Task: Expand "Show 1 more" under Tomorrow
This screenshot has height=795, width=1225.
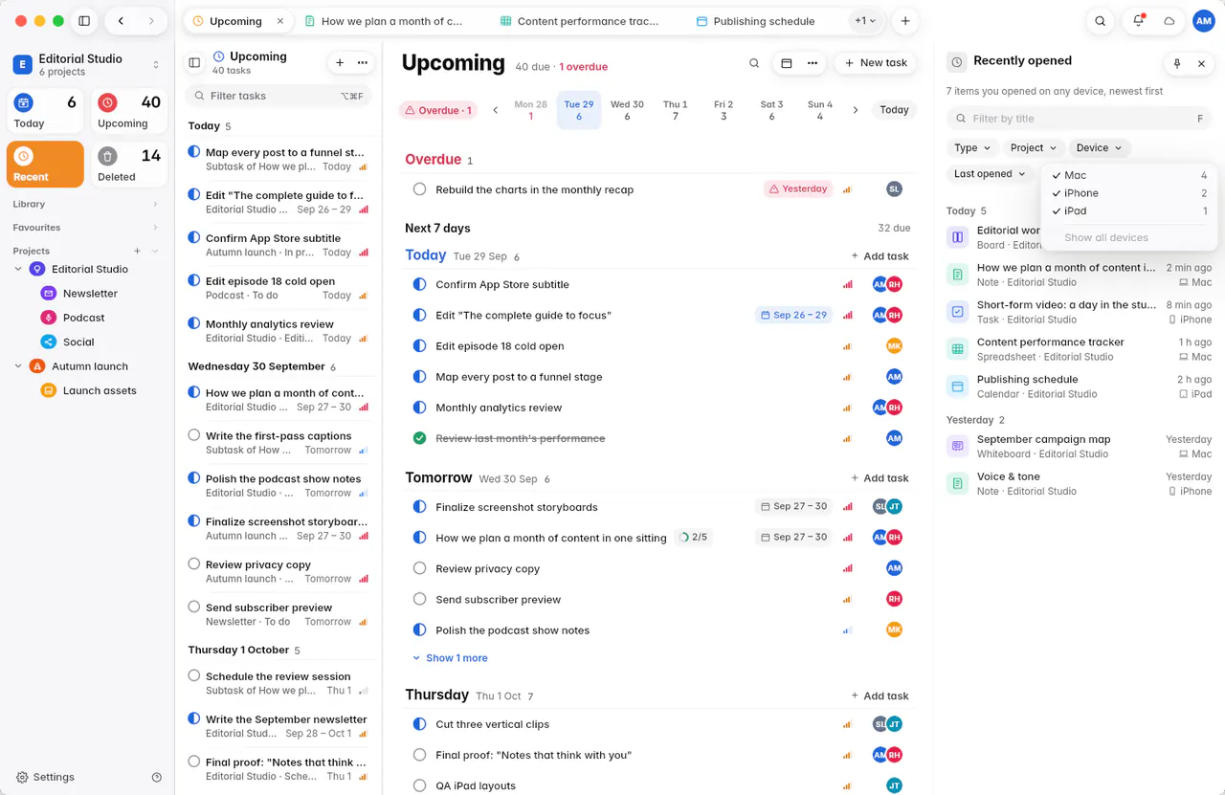Action: pos(450,658)
